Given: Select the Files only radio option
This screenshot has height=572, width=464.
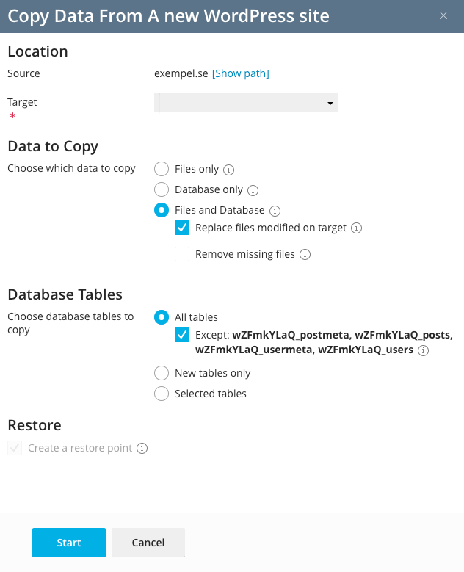Looking at the screenshot, I should click(x=162, y=169).
